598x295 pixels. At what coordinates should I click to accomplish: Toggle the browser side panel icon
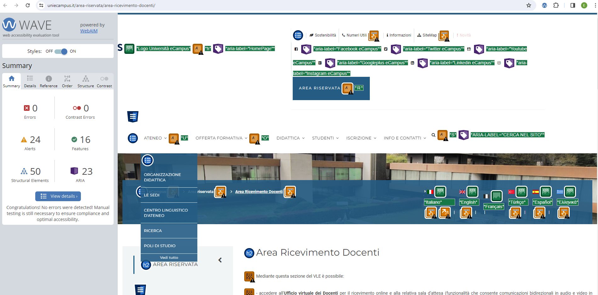pyautogui.click(x=573, y=5)
